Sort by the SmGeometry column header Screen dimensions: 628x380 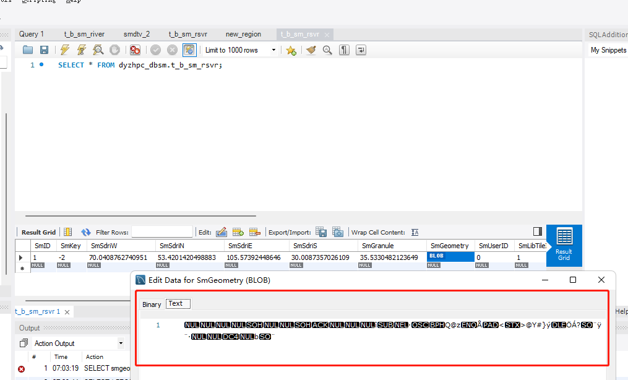pos(450,246)
